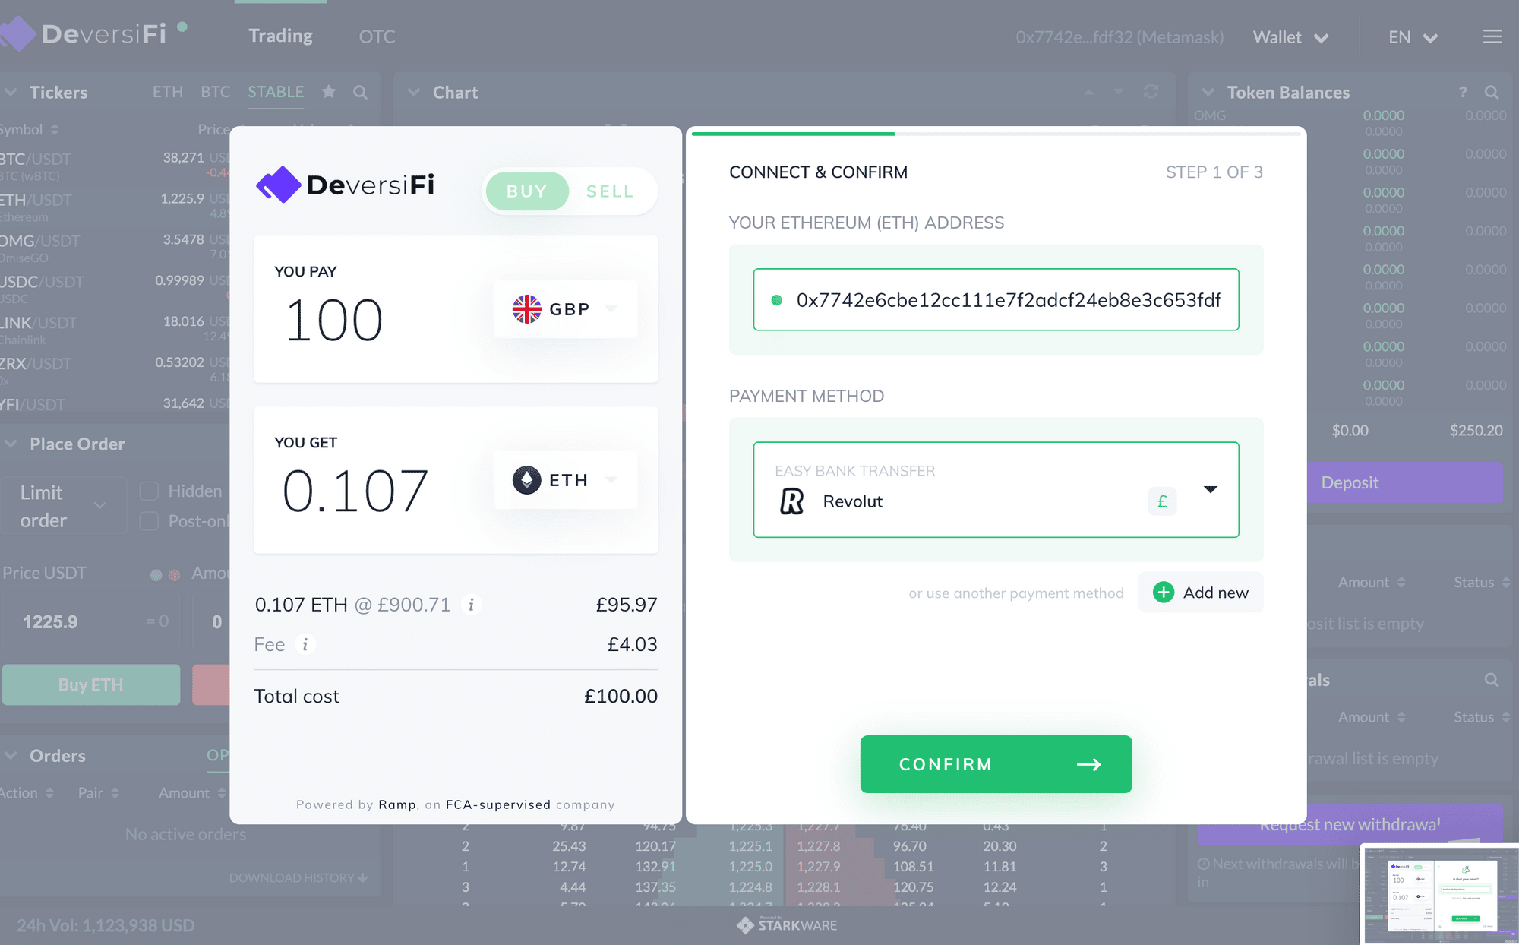
Task: Collapse the Token Balances panel
Action: (1208, 92)
